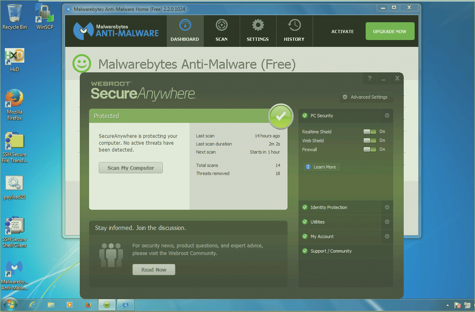This screenshot has width=475, height=312.
Task: Click the green Protected checkmark emblem
Action: pos(280,116)
